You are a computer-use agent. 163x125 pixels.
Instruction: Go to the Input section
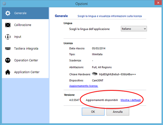(x=25, y=37)
